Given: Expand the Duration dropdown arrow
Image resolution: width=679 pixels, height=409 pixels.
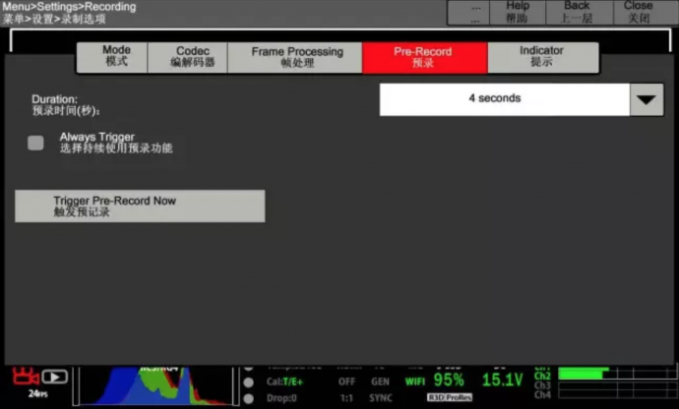Looking at the screenshot, I should pos(646,99).
